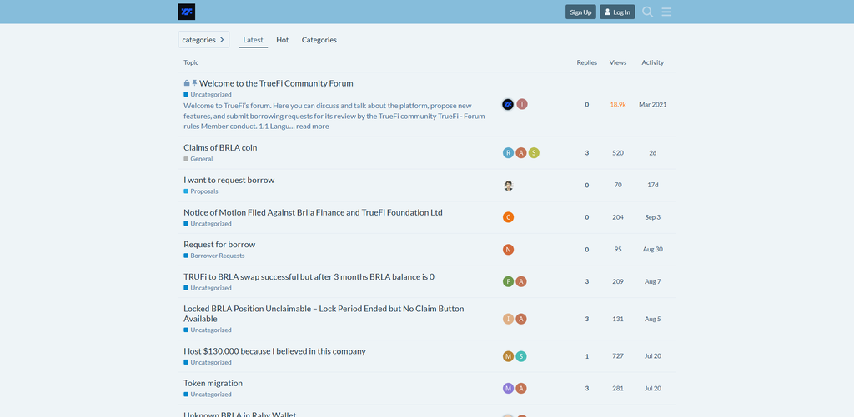Click the Mar 2021 activity date
The height and width of the screenshot is (417, 854).
click(x=652, y=104)
